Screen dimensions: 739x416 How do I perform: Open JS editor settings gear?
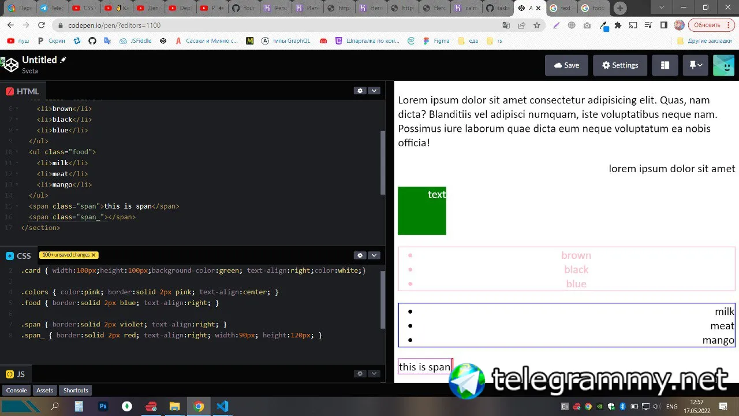[x=360, y=373]
